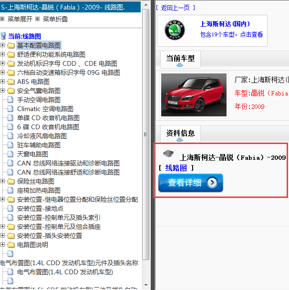Image resolution: width=289 pixels, height=290 pixels.
Task: Open the 返回上一页 link
Action: tap(175, 8)
